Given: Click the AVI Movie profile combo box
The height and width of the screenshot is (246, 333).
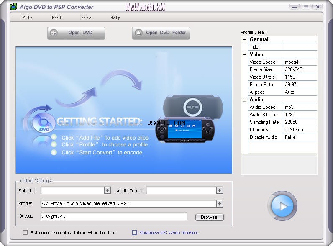Looking at the screenshot, I should tap(132, 204).
